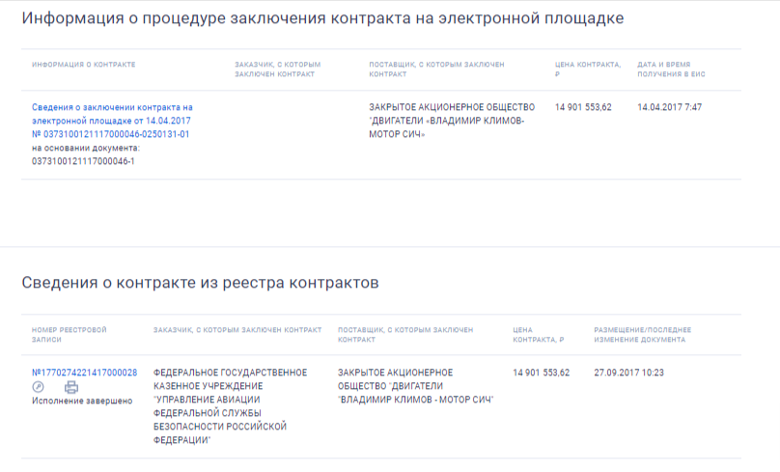Image resolution: width=780 pixels, height=472 pixels.
Task: Click the electronic signature icon under registry number
Action: click(39, 387)
